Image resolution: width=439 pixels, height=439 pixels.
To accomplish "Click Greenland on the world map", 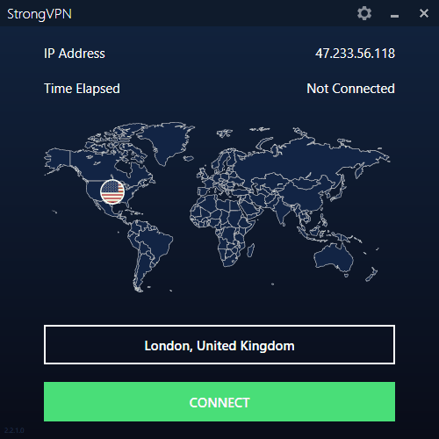I will tap(165, 142).
